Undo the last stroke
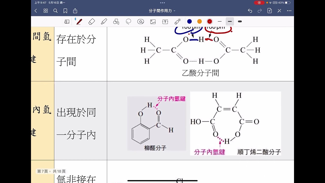 click(250, 11)
